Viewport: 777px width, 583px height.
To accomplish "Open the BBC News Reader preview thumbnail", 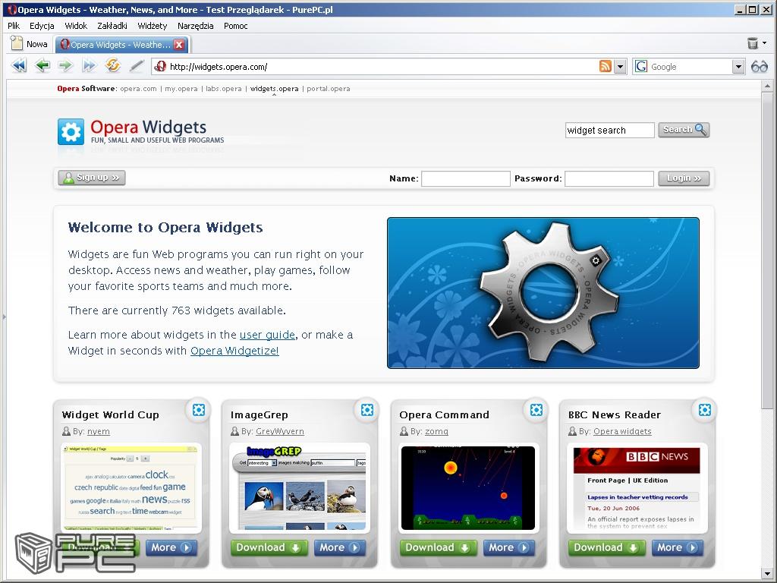I will 637,488.
